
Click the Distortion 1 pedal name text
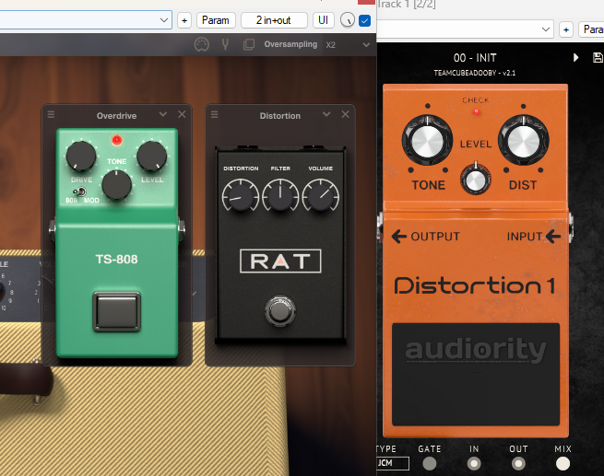pyautogui.click(x=475, y=285)
